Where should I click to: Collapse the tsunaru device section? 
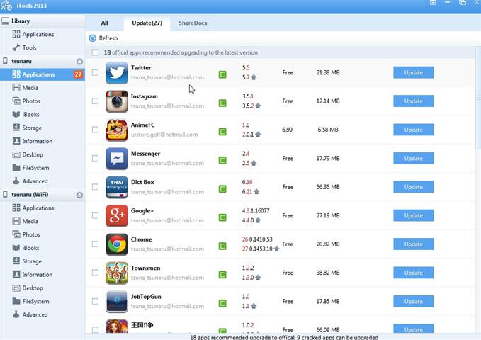pos(79,62)
